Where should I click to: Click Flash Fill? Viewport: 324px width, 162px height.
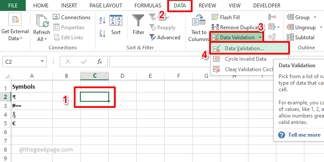[x=226, y=17]
